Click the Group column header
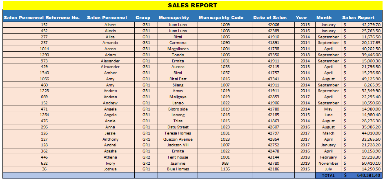 [143, 18]
